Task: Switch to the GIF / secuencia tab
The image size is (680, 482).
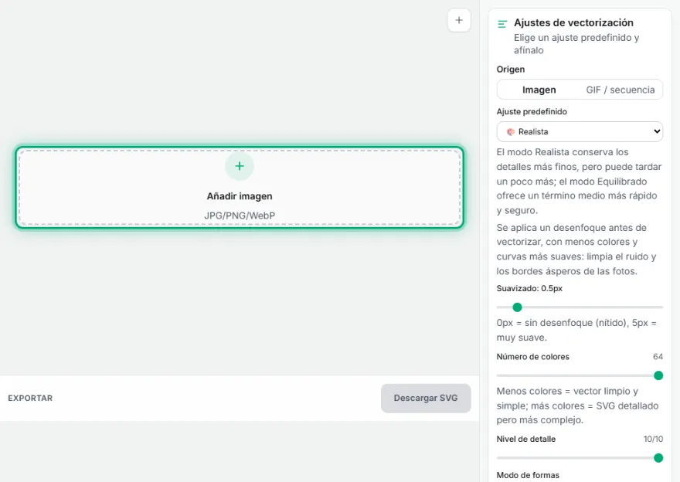Action: tap(620, 90)
